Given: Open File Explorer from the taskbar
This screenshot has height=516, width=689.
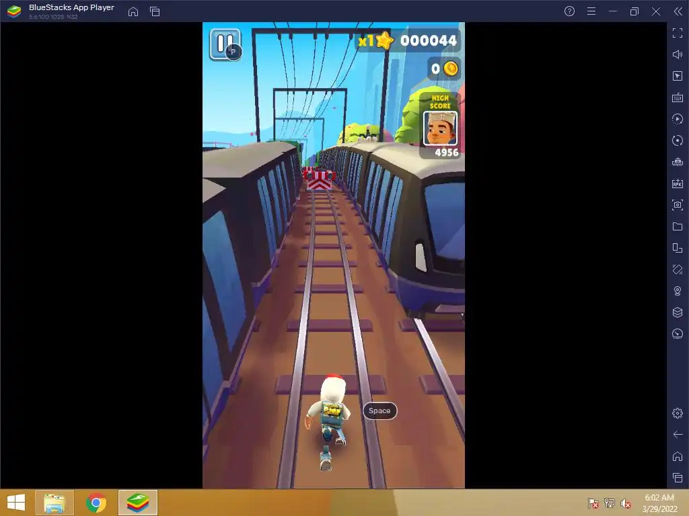Looking at the screenshot, I should pyautogui.click(x=55, y=503).
